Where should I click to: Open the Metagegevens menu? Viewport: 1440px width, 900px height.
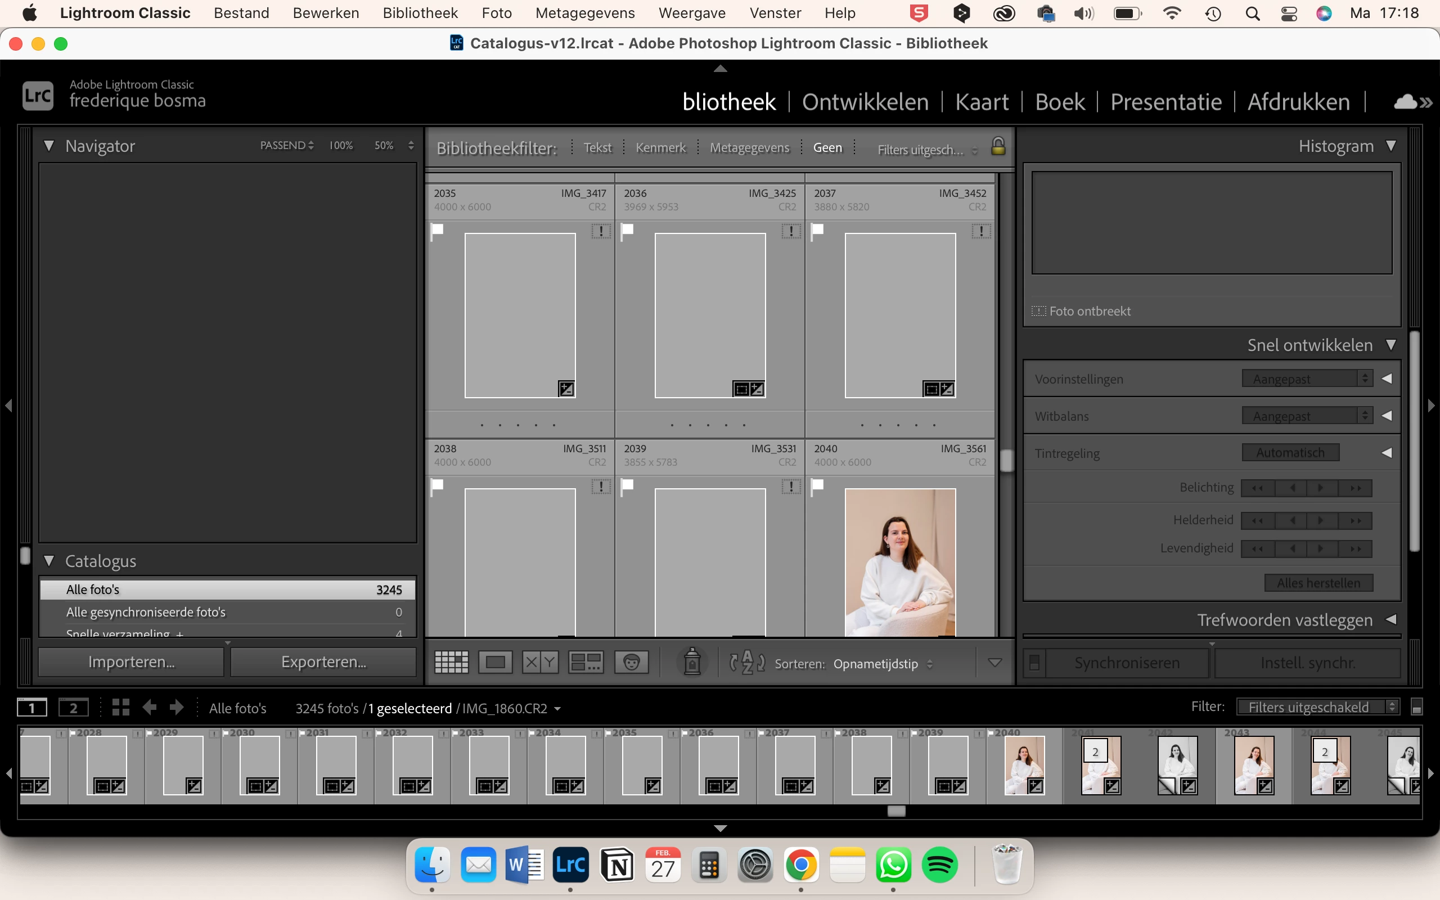click(584, 13)
